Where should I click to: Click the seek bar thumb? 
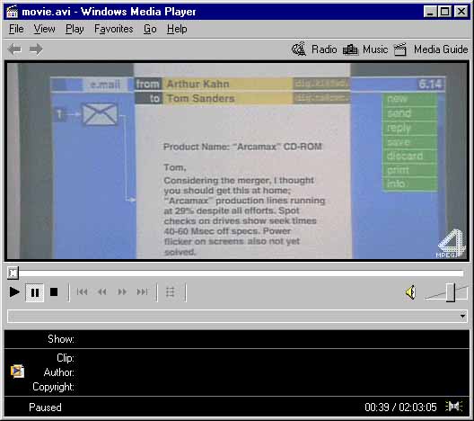pyautogui.click(x=13, y=273)
